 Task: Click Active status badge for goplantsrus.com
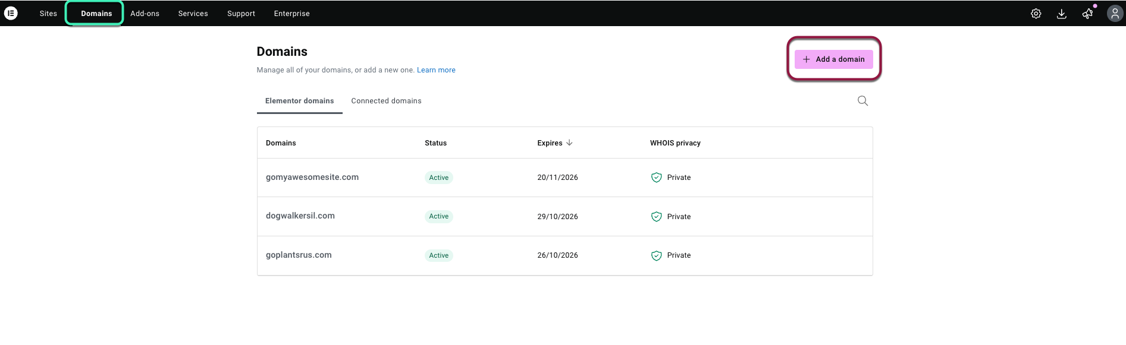pos(438,255)
